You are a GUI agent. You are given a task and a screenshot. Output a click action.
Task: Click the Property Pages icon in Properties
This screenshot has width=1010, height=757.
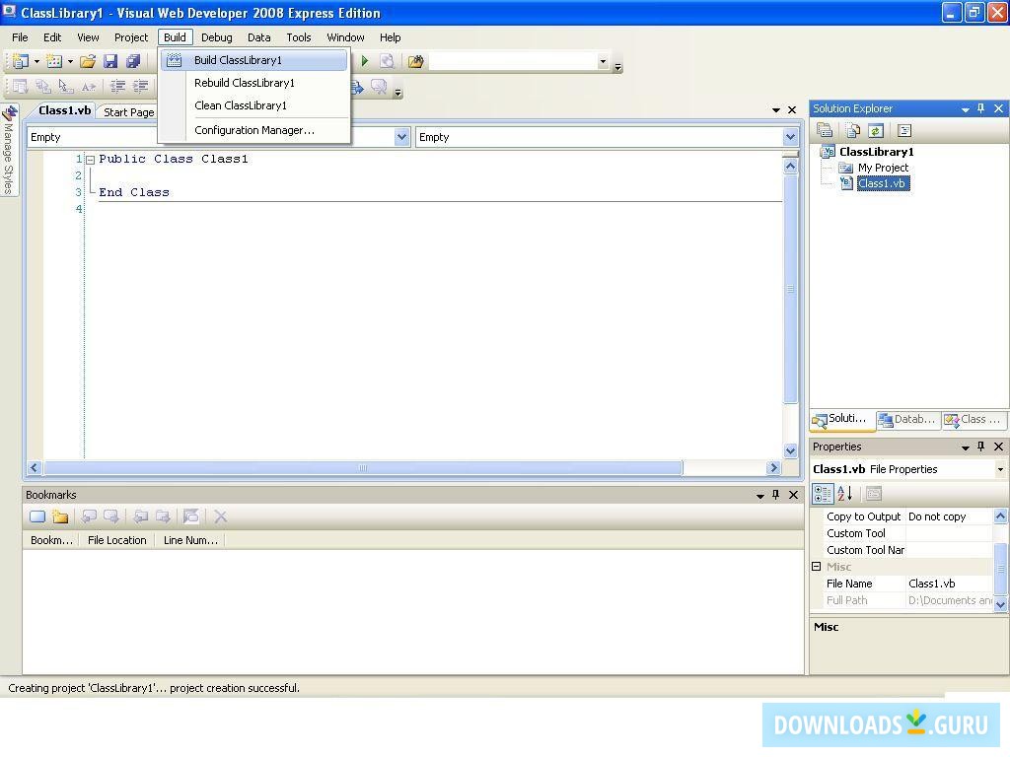tap(874, 494)
